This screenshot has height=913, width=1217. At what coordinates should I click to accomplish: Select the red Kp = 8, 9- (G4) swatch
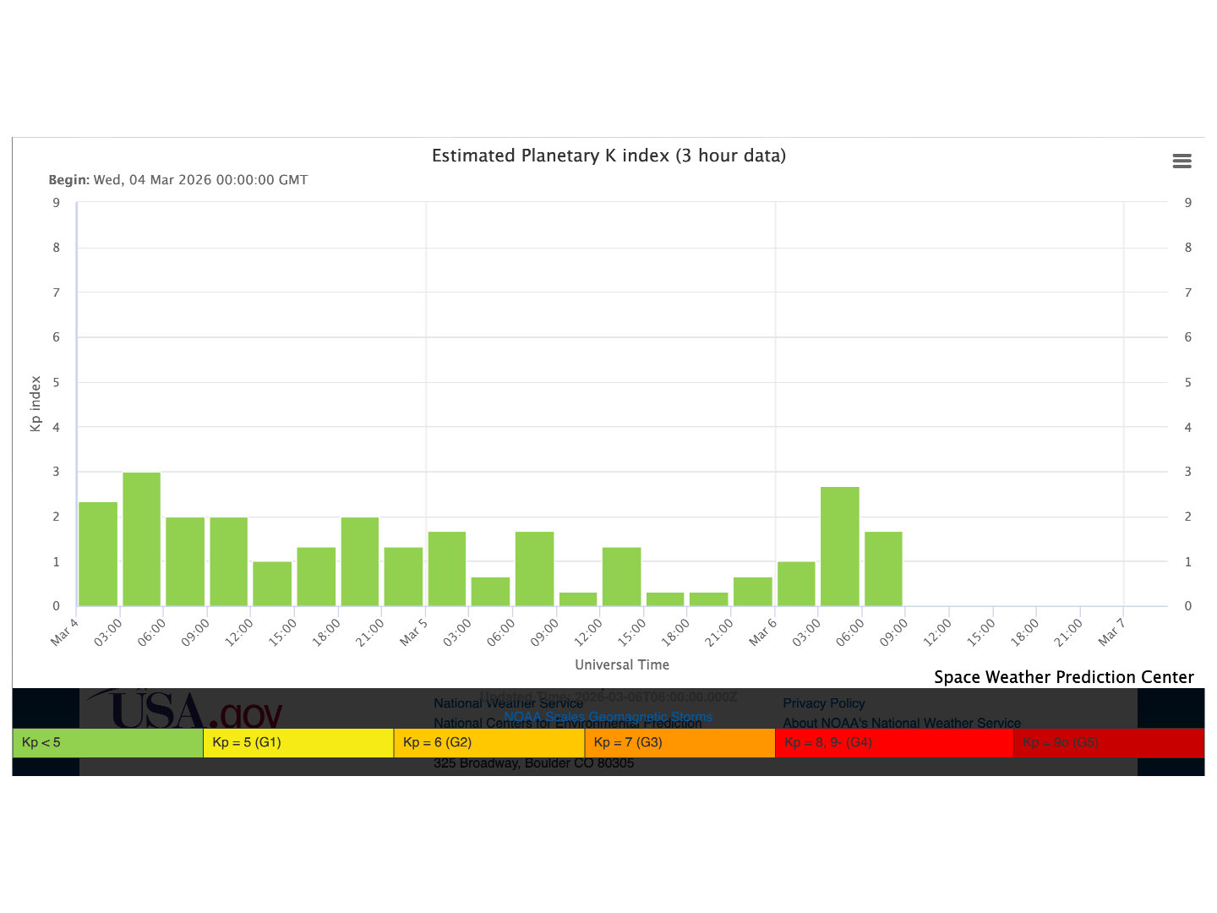click(893, 743)
